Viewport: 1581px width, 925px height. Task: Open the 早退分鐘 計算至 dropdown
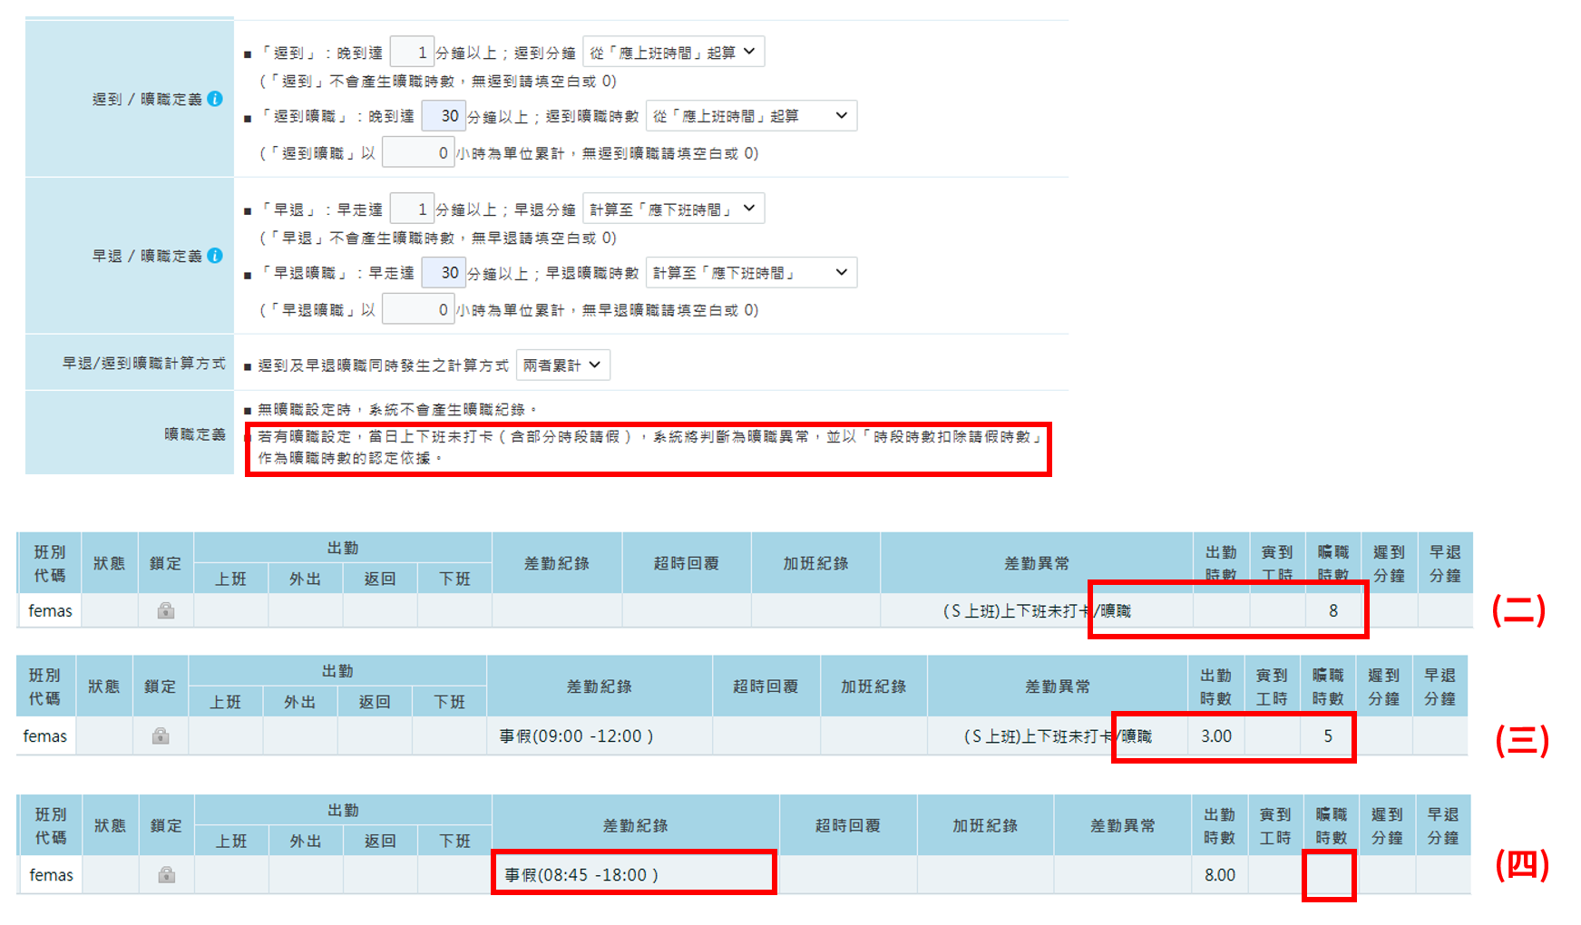point(672,208)
